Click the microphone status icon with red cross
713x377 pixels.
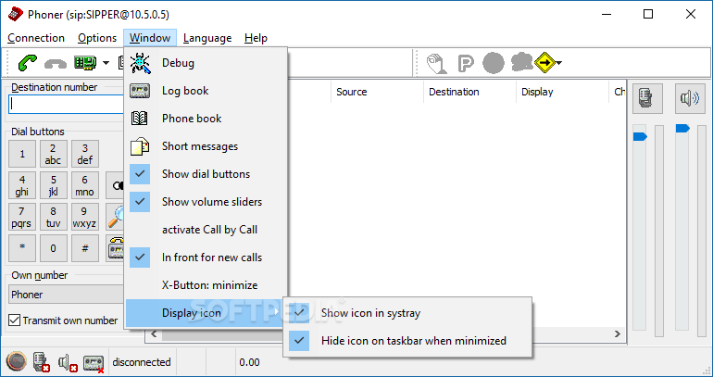point(42,362)
